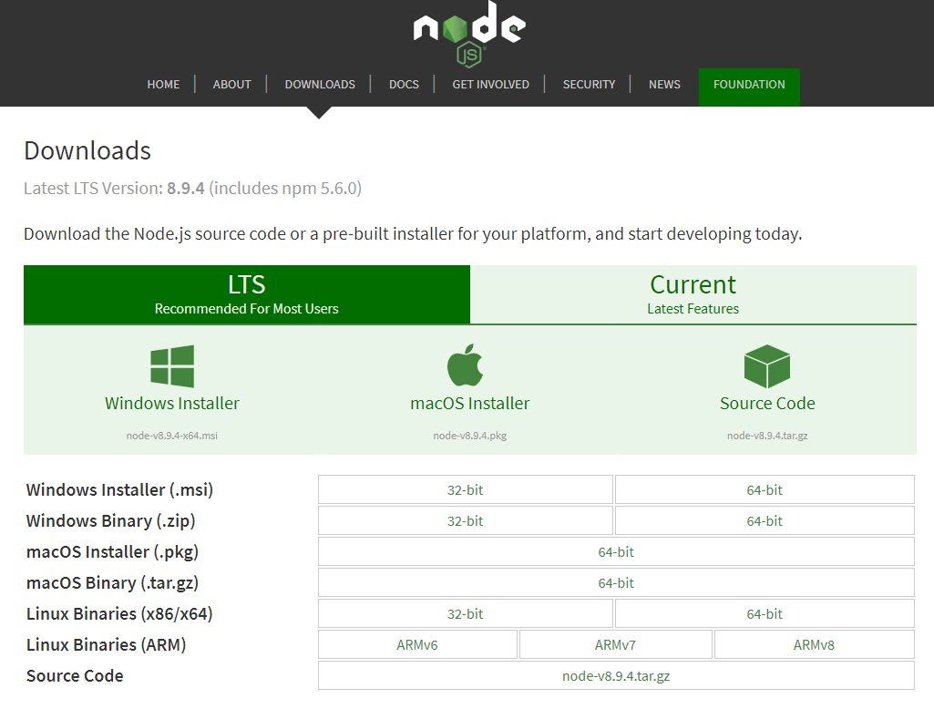Image resolution: width=934 pixels, height=709 pixels.
Task: Click the Linux Binaries (x86/x64) row label
Action: pyautogui.click(x=119, y=613)
